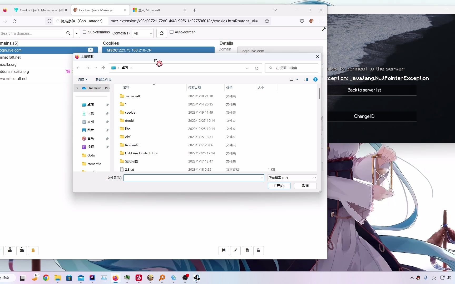Click the Cookie Quick Manager extension toolbar icon
The height and width of the screenshot is (284, 455).
(x=311, y=21)
